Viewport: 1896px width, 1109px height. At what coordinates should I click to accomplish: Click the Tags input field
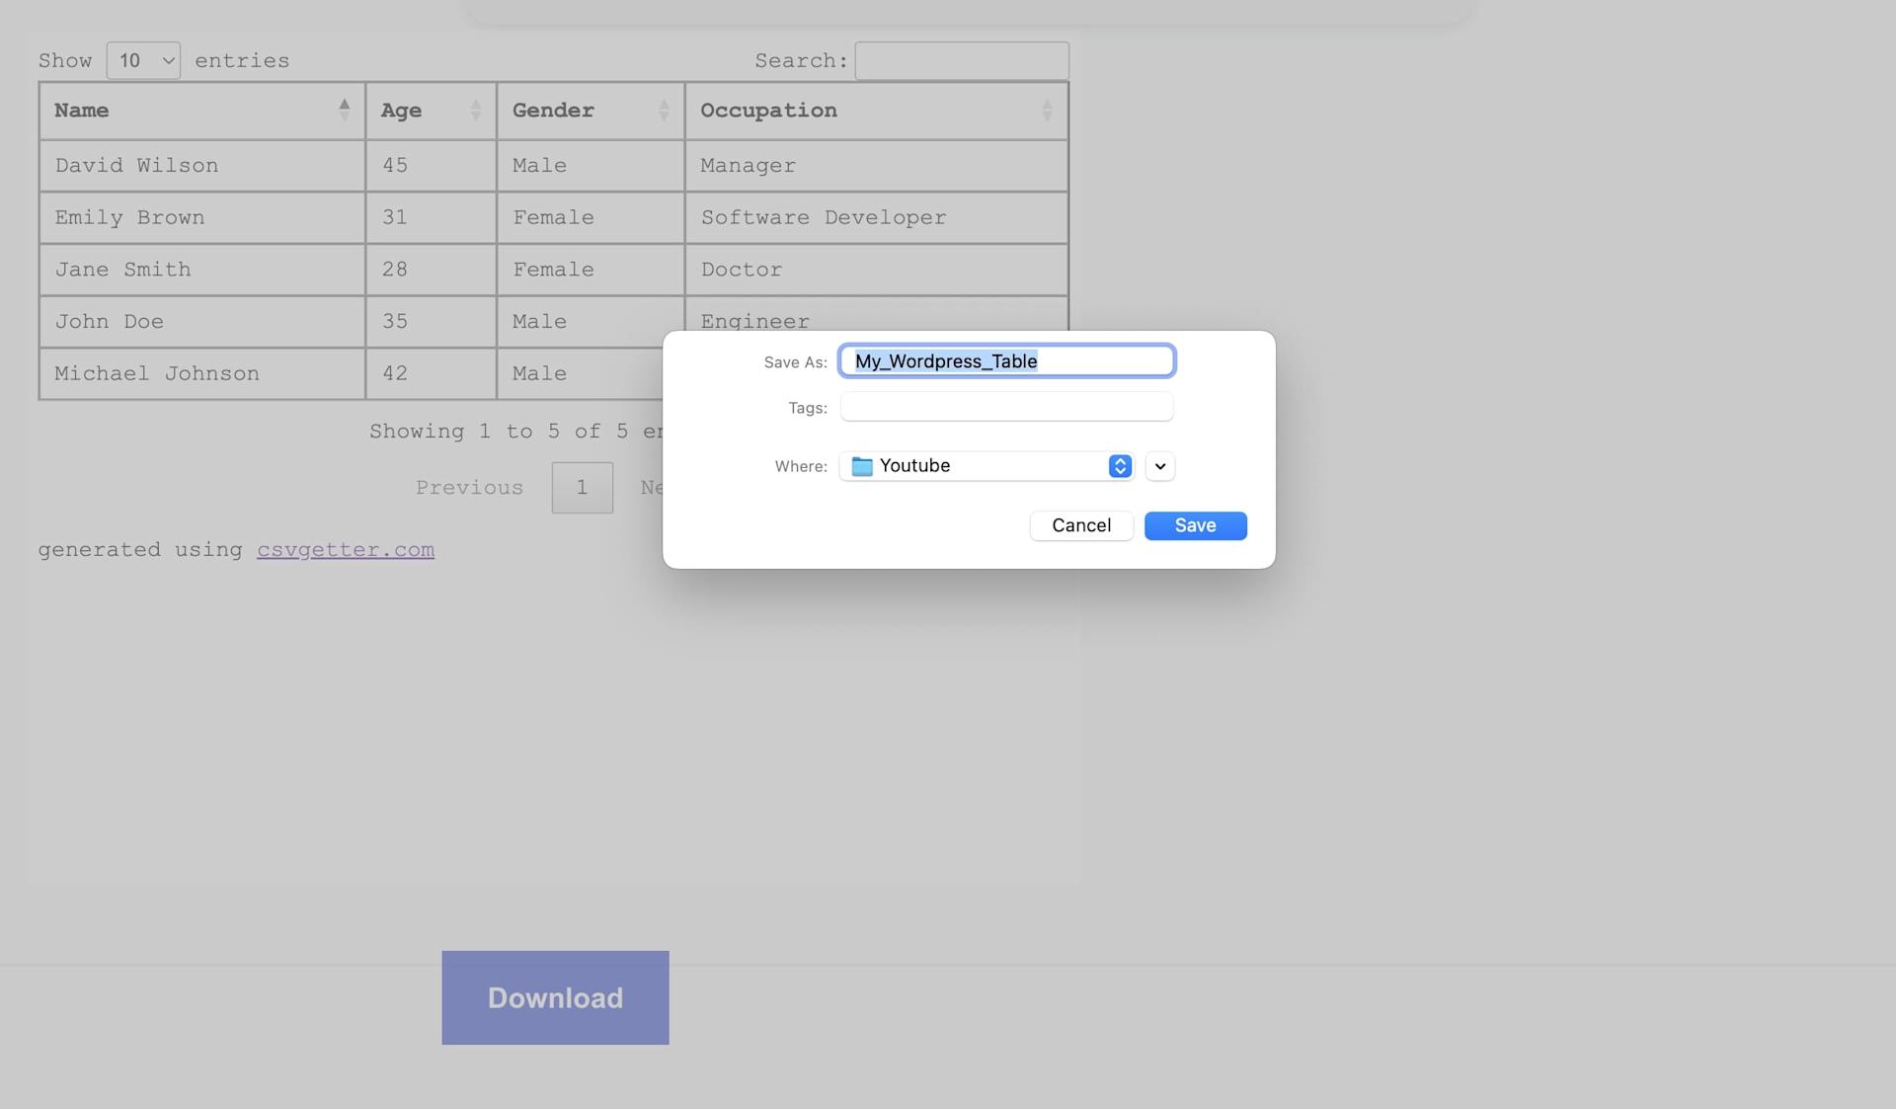click(x=1005, y=407)
